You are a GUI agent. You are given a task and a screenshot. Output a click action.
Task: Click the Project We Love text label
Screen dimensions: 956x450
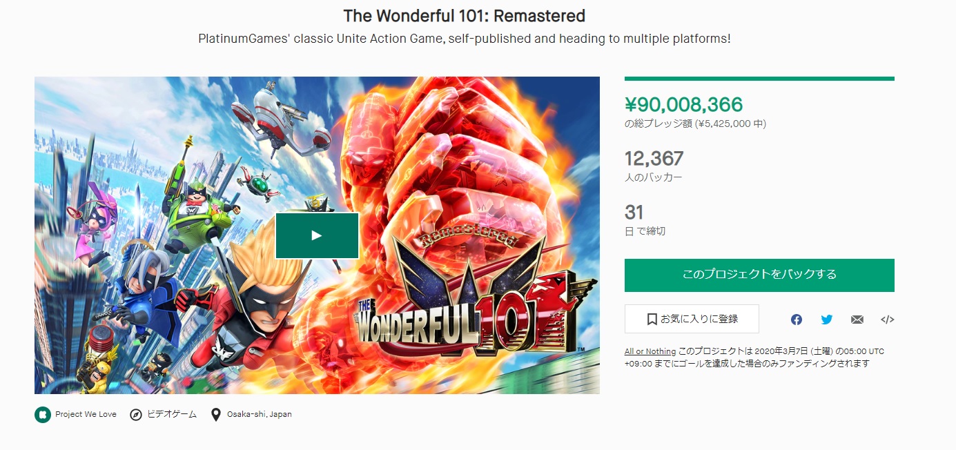click(x=86, y=415)
